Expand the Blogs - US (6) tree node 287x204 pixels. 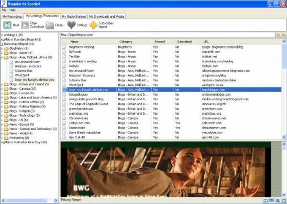tap(2, 120)
